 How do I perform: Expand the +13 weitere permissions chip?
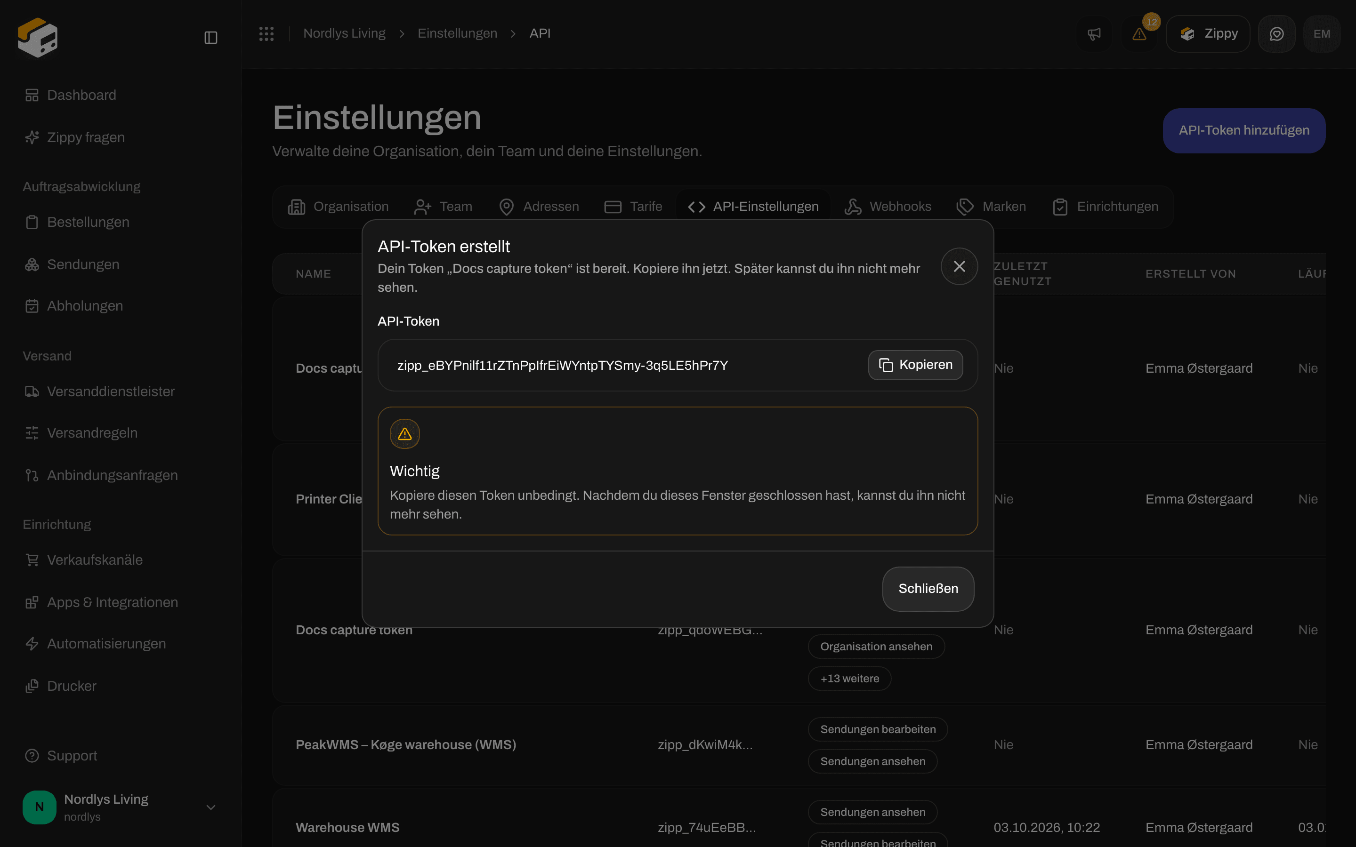[x=849, y=679]
